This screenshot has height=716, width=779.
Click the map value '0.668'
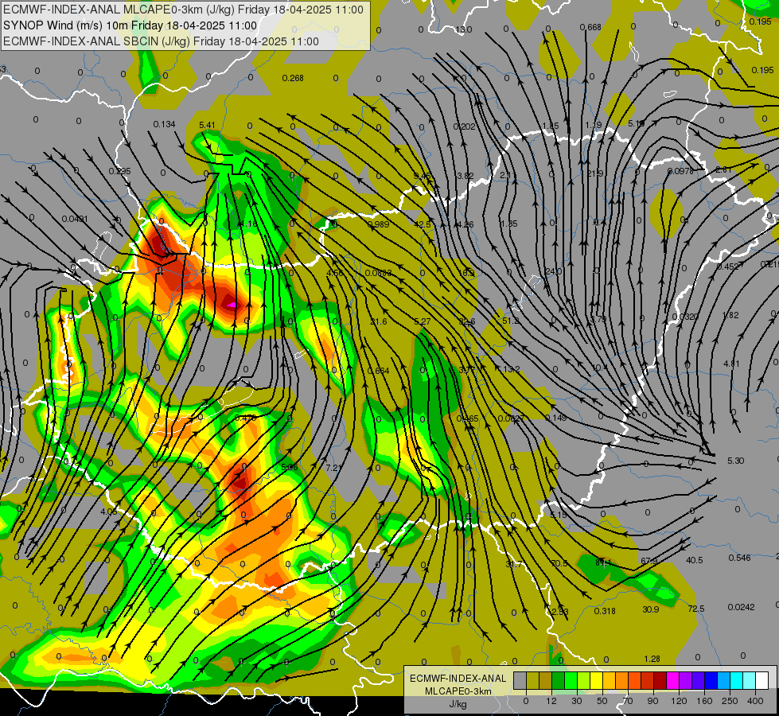pyautogui.click(x=590, y=27)
